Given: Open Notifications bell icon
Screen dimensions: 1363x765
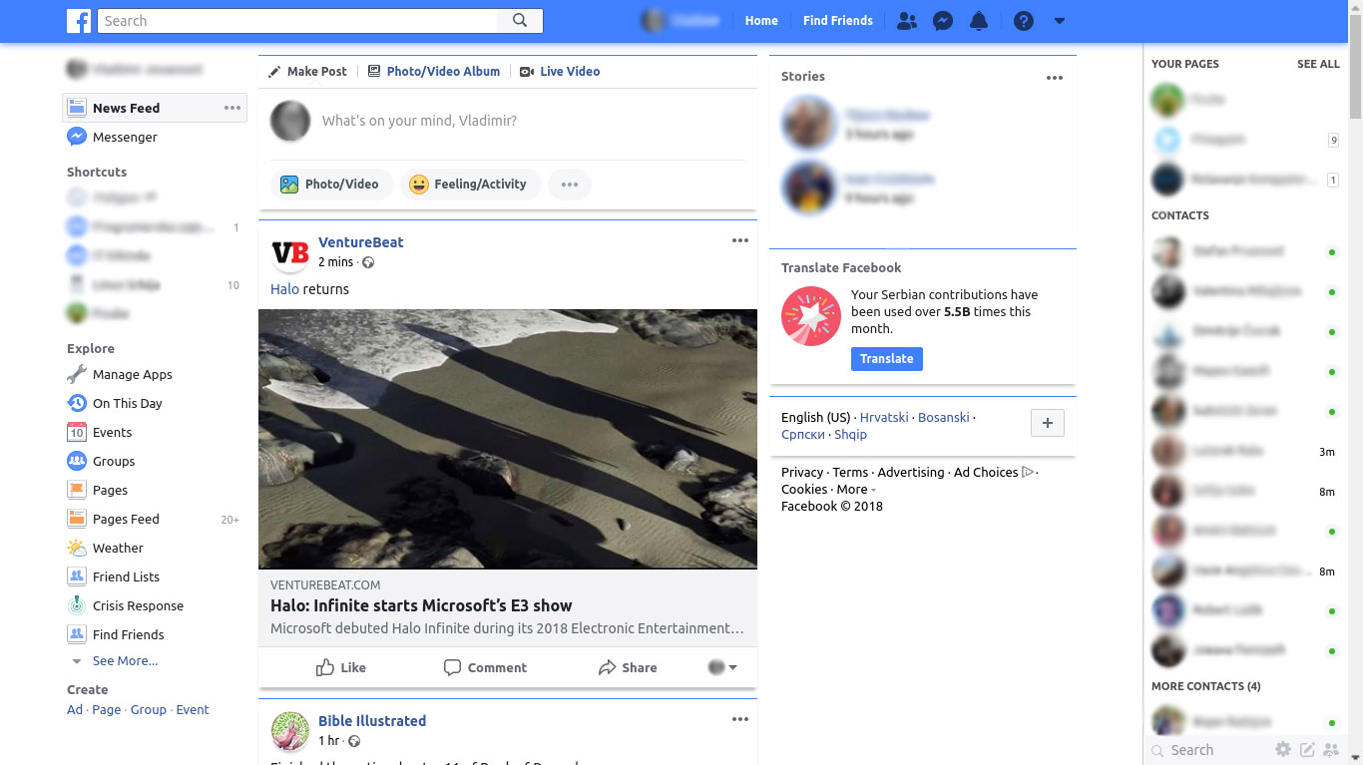Looking at the screenshot, I should pos(979,20).
